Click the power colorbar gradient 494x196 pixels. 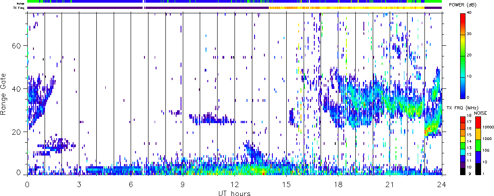point(463,56)
